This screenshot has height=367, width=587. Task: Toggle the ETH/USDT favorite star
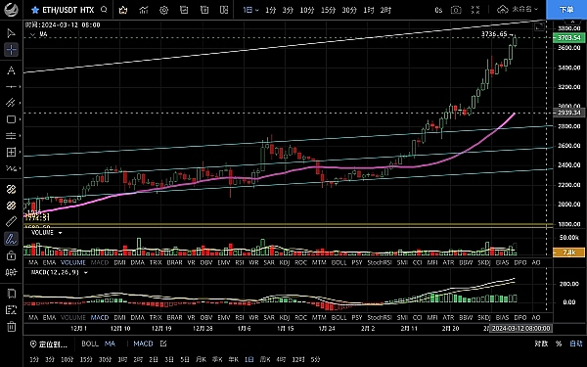(x=35, y=10)
